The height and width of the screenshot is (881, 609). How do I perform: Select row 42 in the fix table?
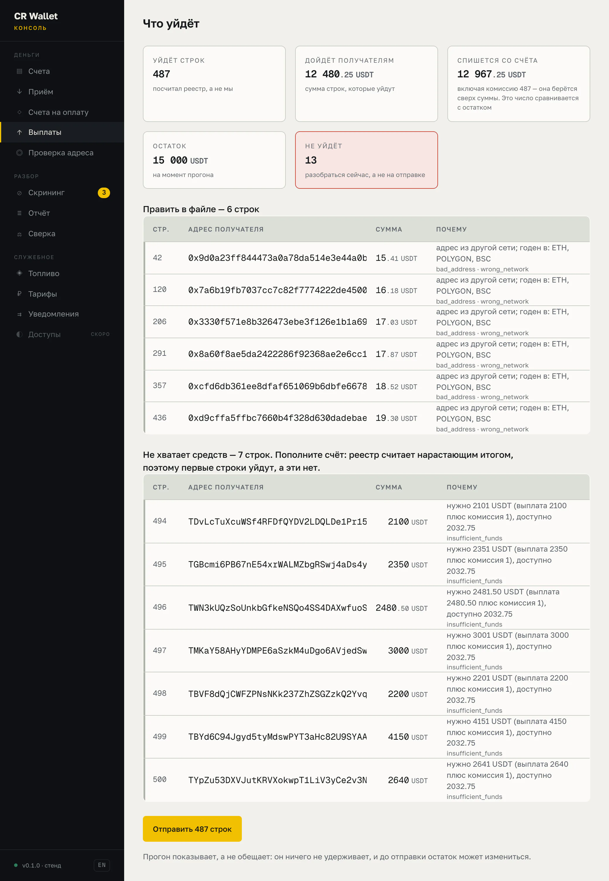(x=367, y=258)
